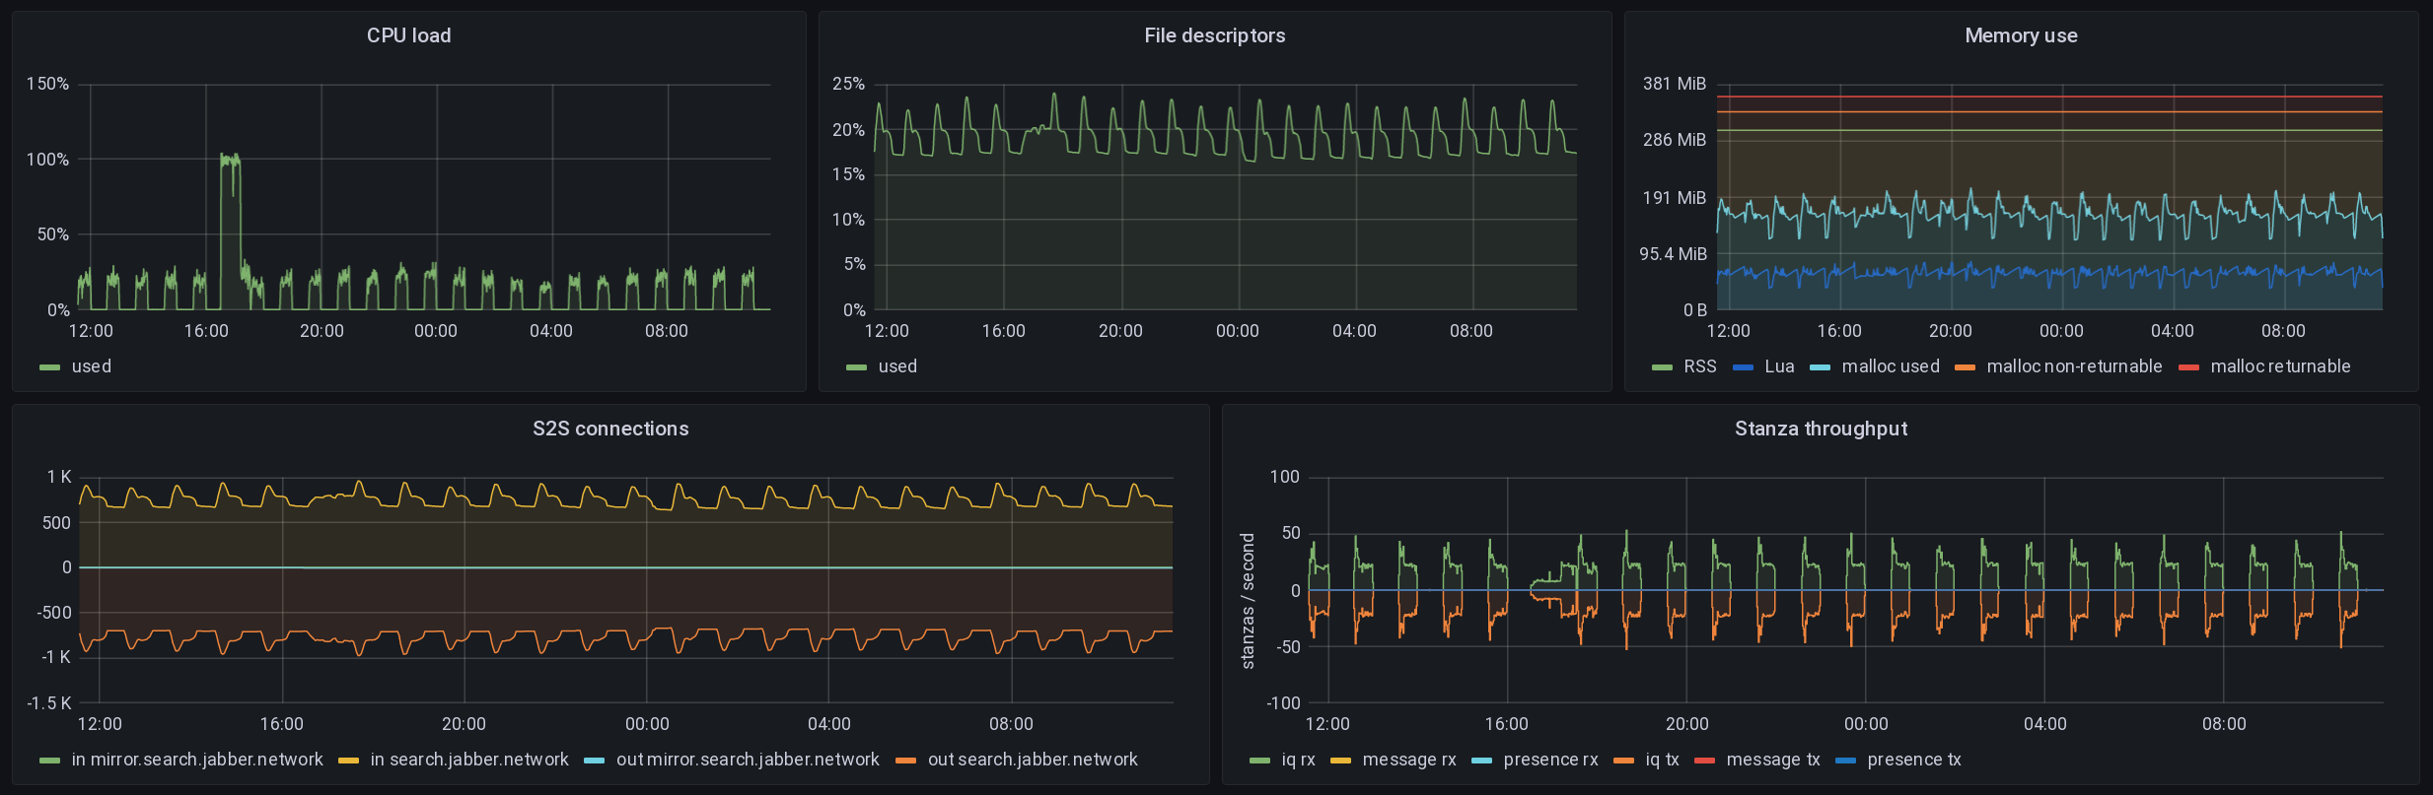Toggle the Lua series in Memory legend
This screenshot has width=2433, height=795.
(1779, 366)
